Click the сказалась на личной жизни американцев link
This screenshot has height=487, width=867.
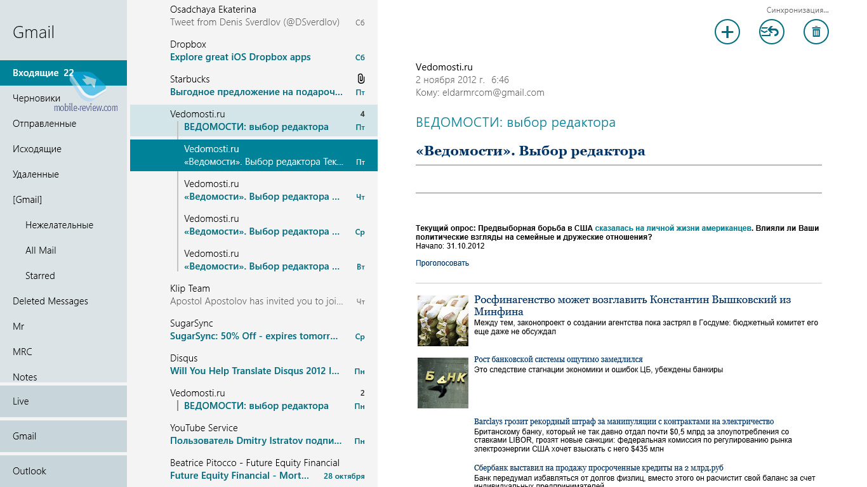click(673, 228)
